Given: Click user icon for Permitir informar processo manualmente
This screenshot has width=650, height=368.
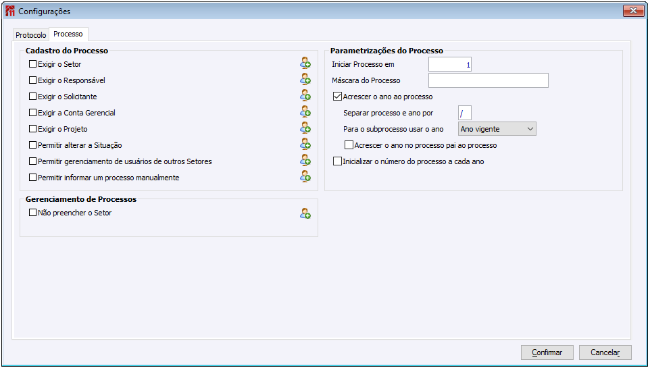Looking at the screenshot, I should 305,177.
